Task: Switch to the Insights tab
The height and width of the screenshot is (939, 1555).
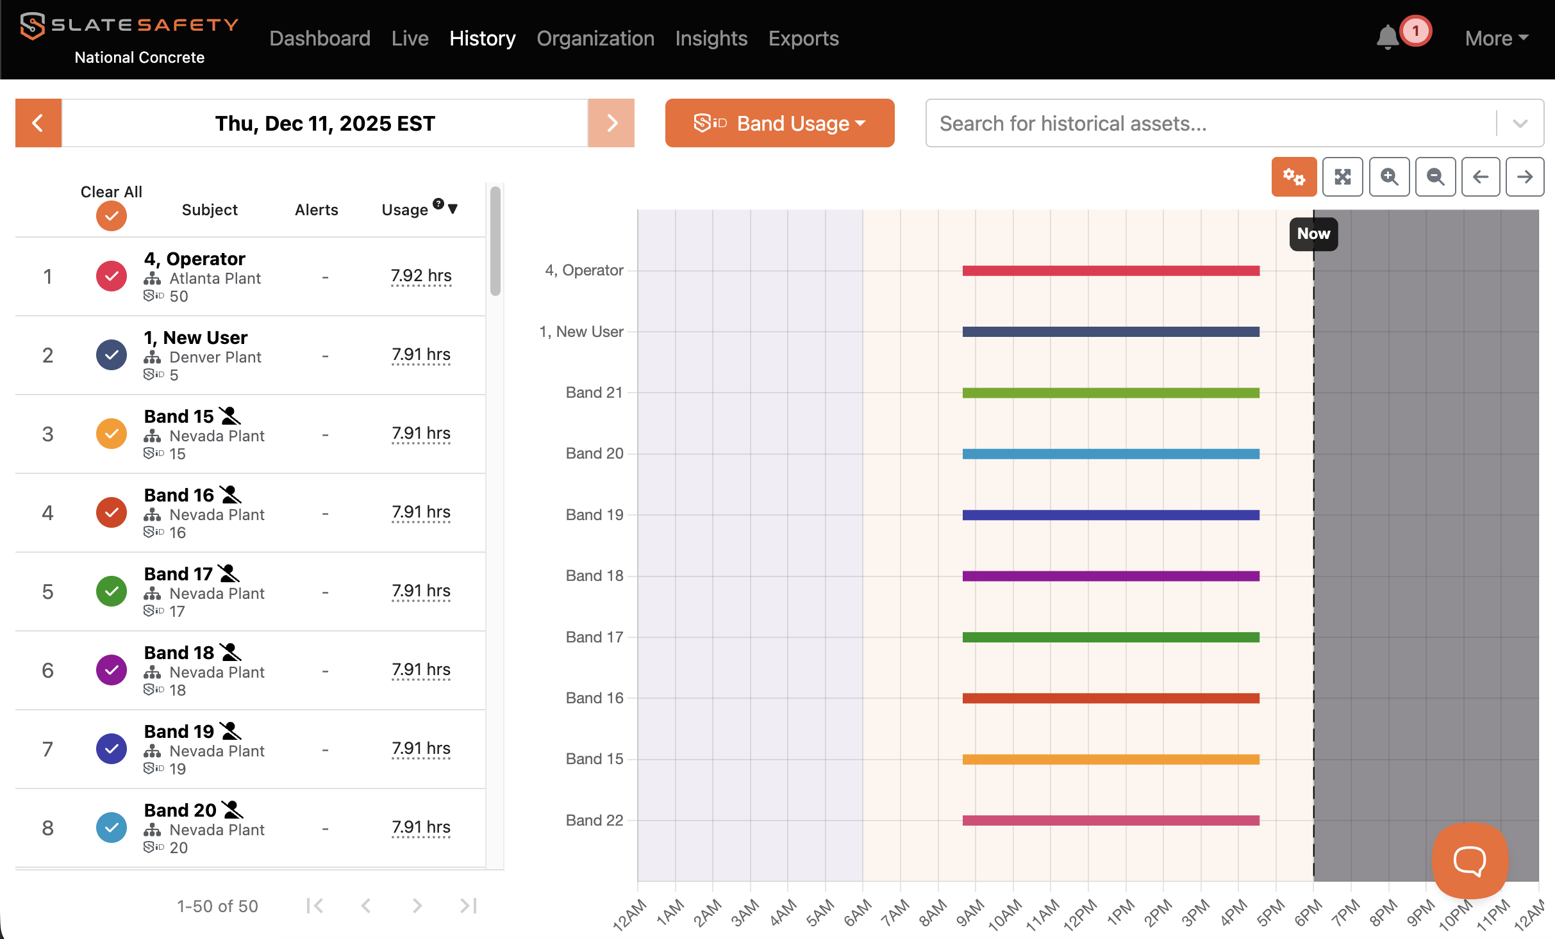Action: [x=711, y=38]
